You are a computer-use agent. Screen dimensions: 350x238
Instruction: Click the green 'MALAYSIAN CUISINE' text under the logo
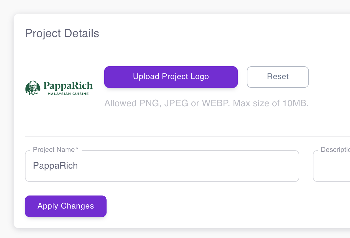click(x=69, y=94)
